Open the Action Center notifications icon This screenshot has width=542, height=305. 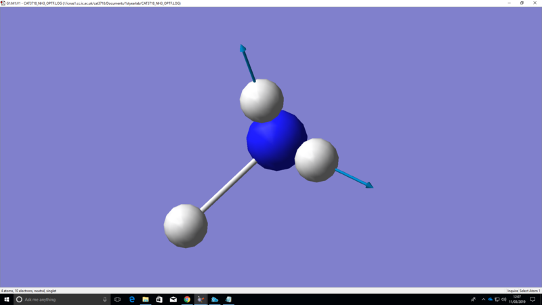tap(533, 300)
